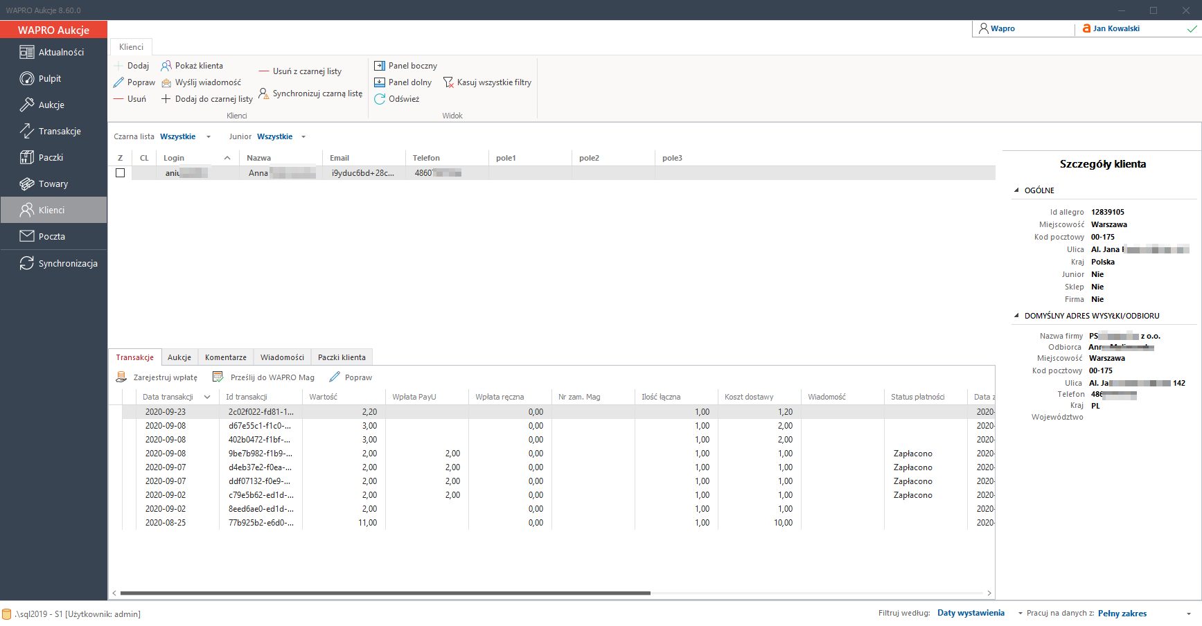Open Towary section

click(53, 184)
